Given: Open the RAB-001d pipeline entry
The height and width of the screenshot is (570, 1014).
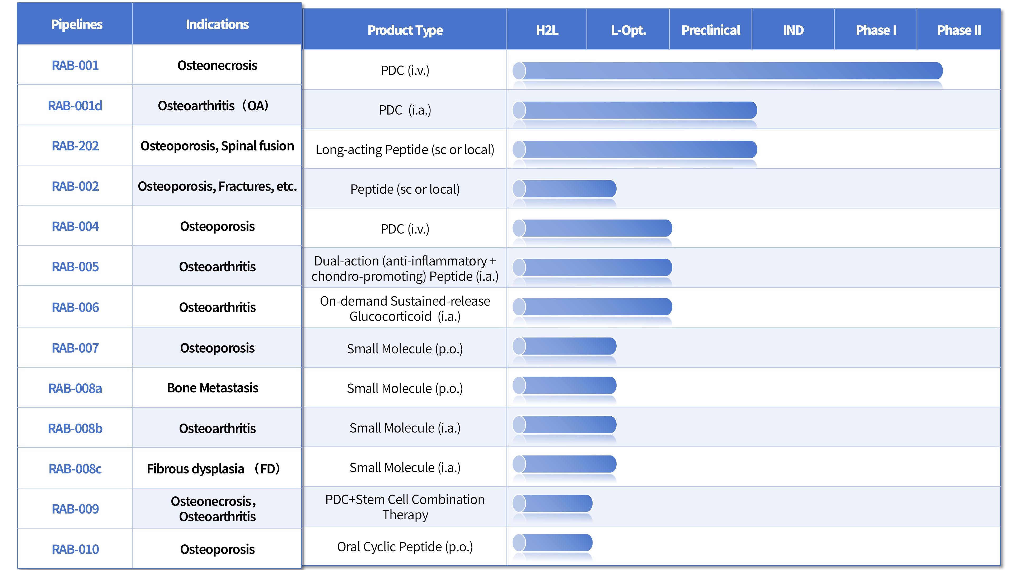Looking at the screenshot, I should click(75, 106).
